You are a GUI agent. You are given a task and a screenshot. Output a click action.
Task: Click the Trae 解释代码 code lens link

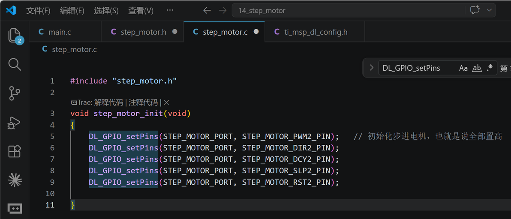(x=109, y=102)
